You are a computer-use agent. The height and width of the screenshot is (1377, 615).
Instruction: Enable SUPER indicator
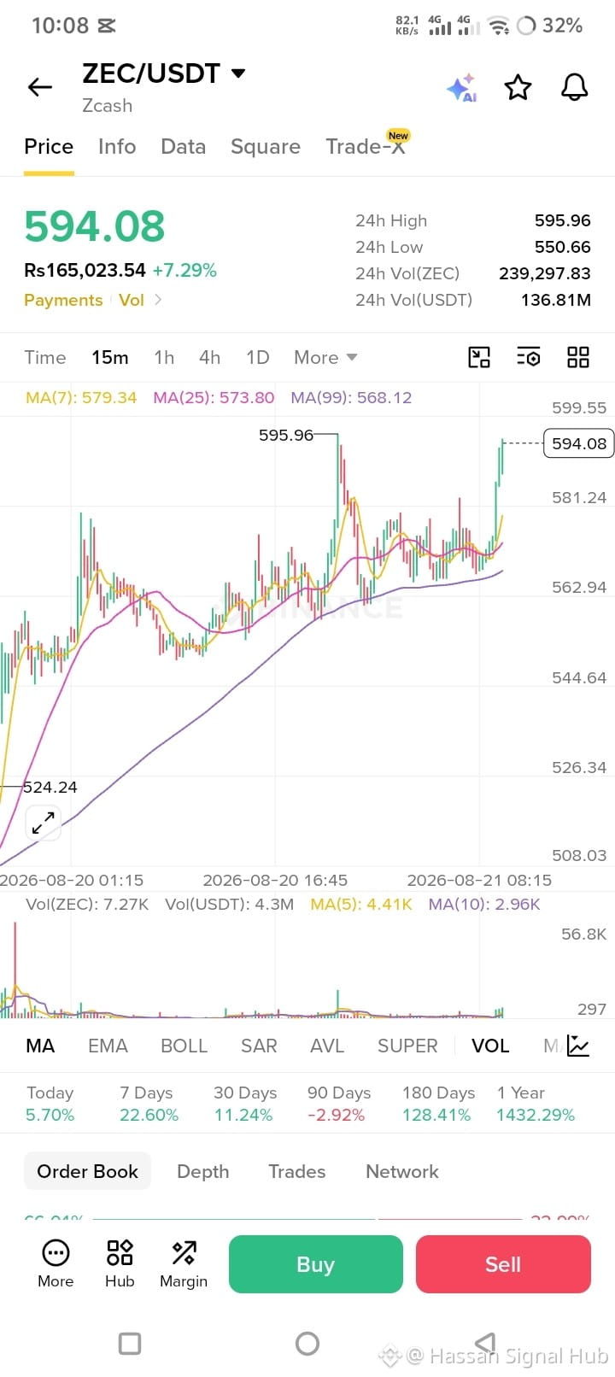407,1046
